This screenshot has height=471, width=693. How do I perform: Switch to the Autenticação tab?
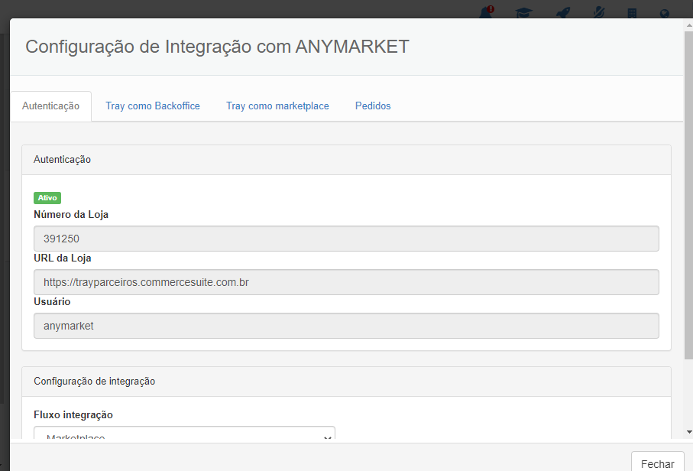tap(51, 106)
